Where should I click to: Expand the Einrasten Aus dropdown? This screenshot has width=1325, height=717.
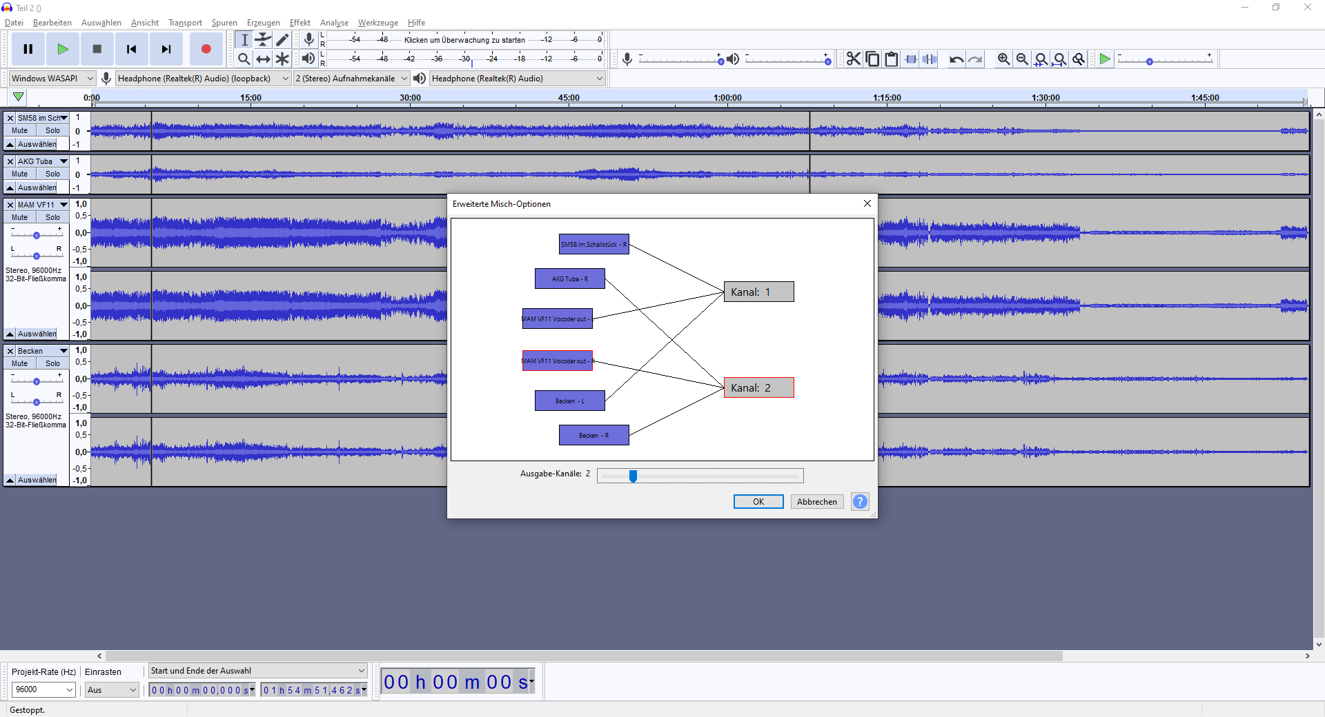(x=112, y=689)
